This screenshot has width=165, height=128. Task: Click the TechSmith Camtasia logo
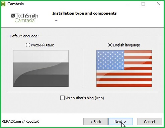(x=24, y=18)
